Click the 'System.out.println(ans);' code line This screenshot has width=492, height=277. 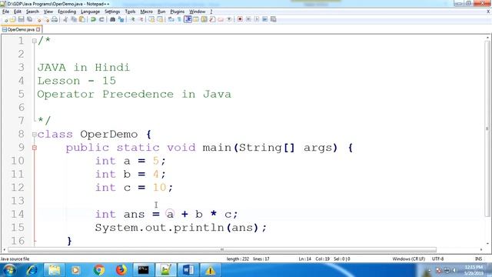click(181, 228)
